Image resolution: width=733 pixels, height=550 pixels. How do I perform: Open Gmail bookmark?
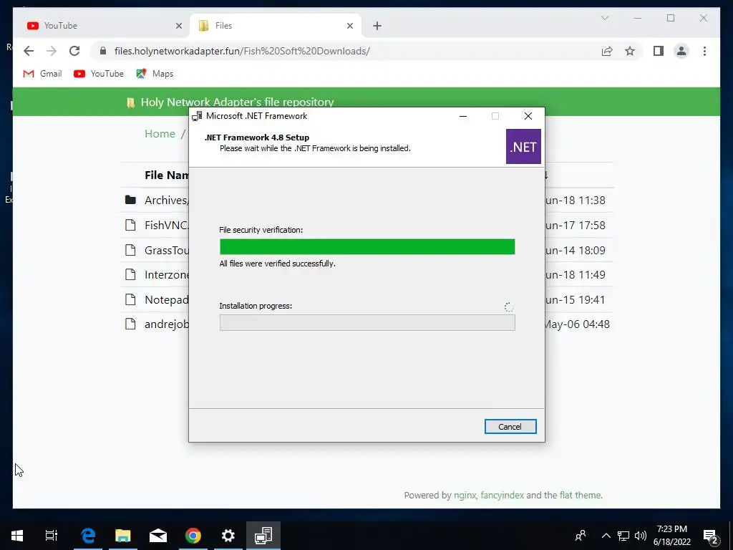pos(42,74)
